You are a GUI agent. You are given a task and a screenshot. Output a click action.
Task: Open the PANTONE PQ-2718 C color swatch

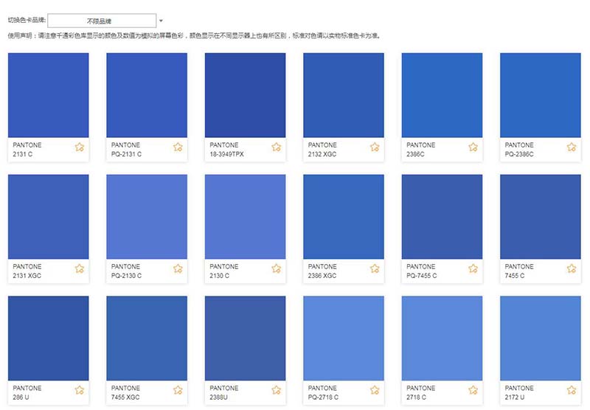344,338
